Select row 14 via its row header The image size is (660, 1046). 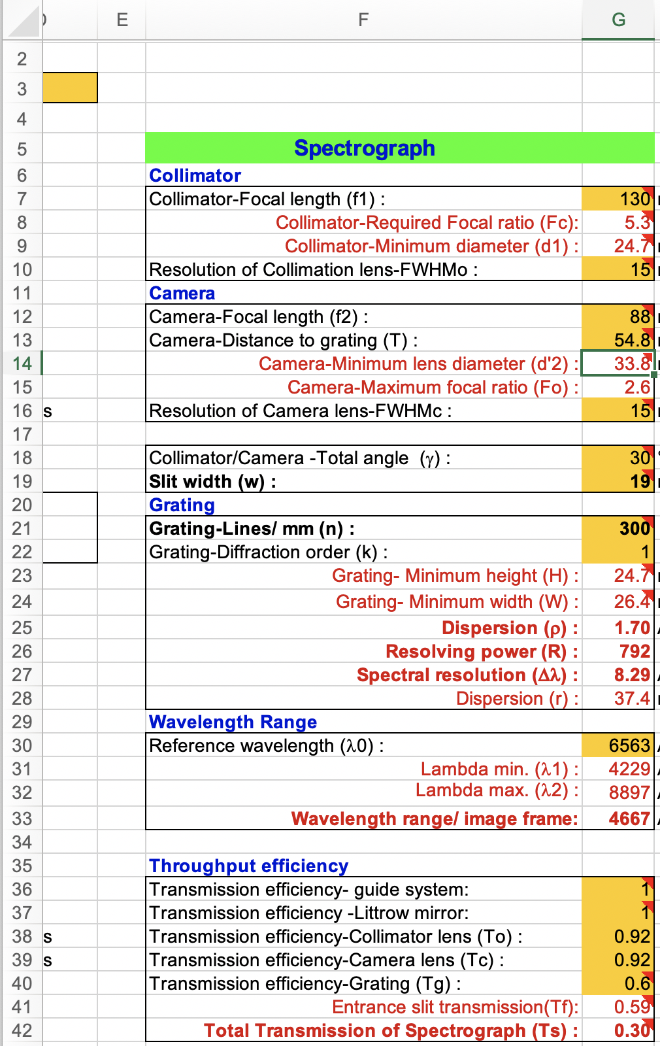(x=22, y=363)
